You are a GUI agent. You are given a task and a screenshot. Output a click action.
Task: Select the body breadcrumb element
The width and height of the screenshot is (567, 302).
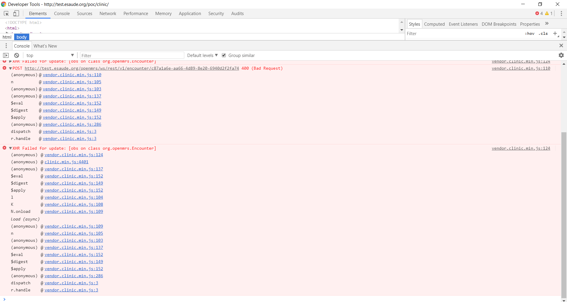pos(22,37)
